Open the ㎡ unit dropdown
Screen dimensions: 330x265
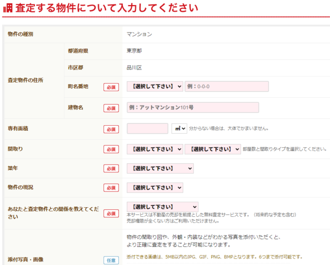pyautogui.click(x=179, y=129)
